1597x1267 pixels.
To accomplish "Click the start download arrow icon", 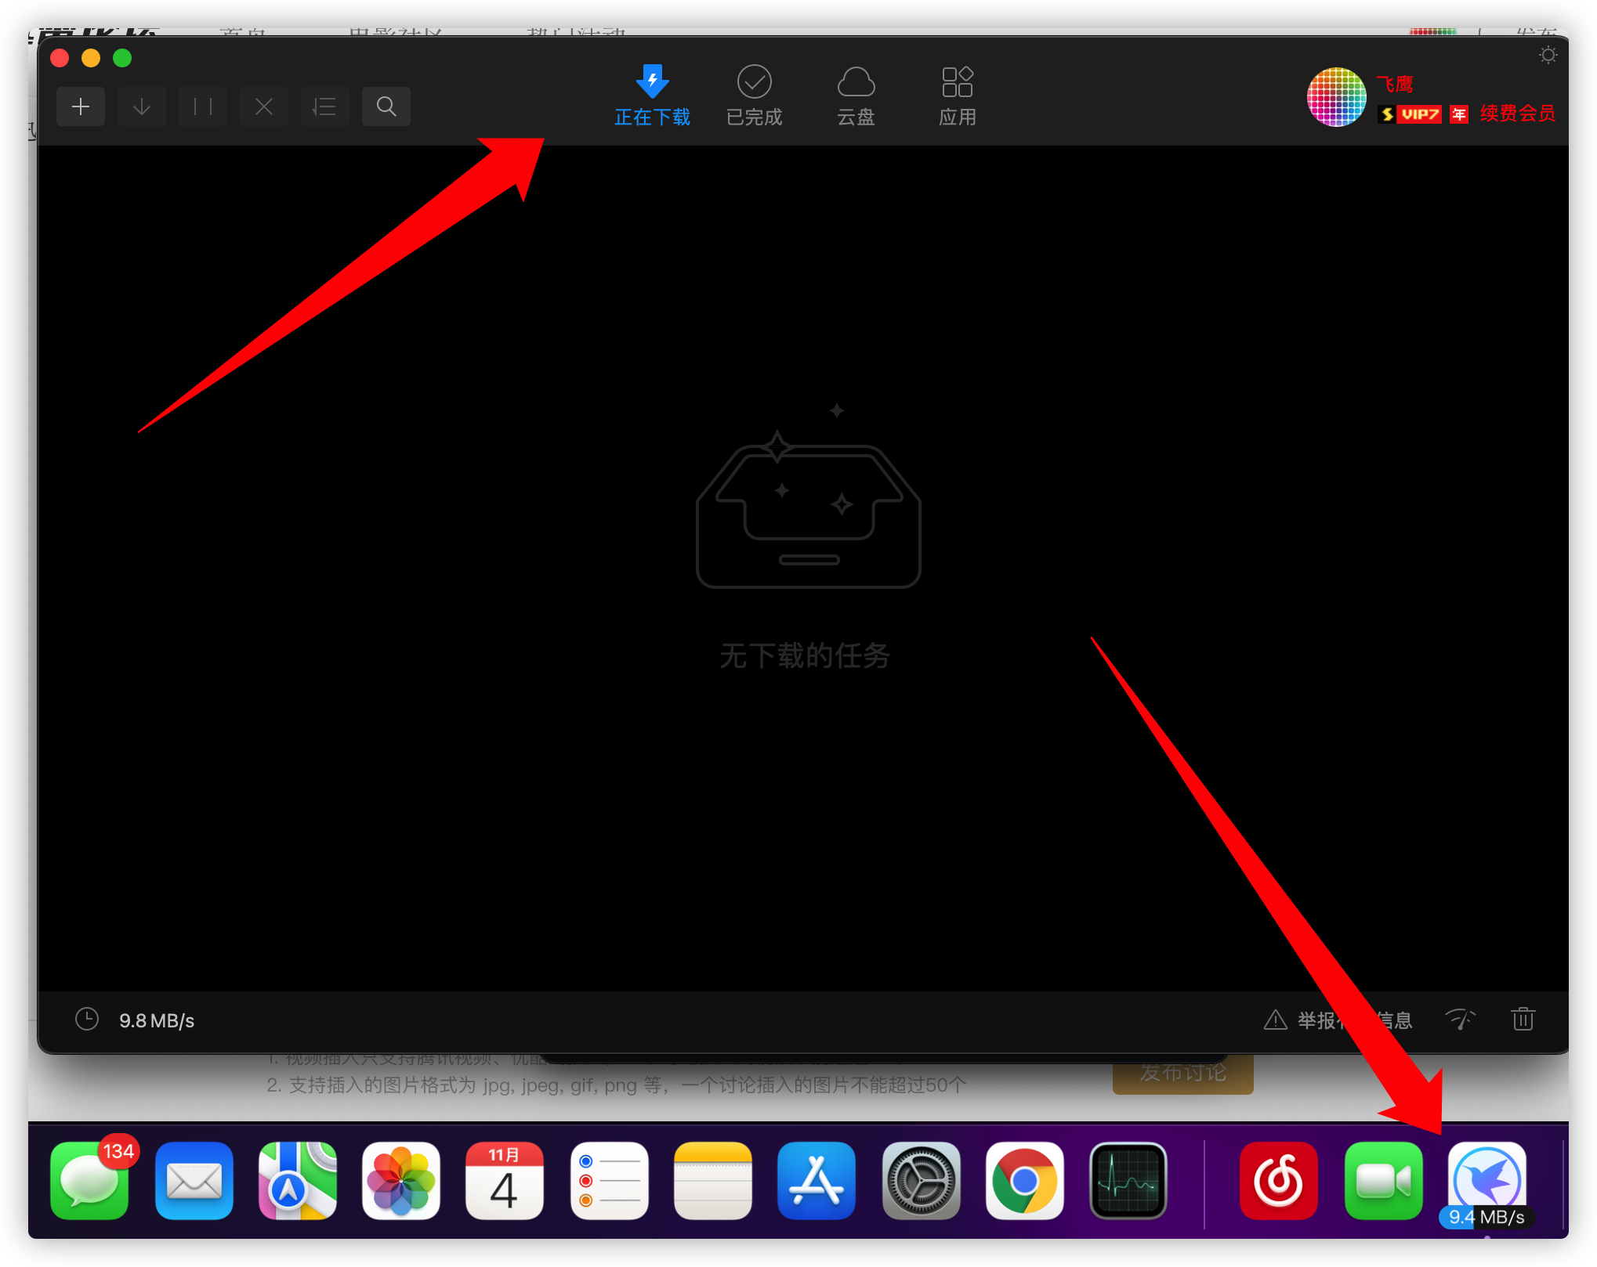I will (x=142, y=106).
